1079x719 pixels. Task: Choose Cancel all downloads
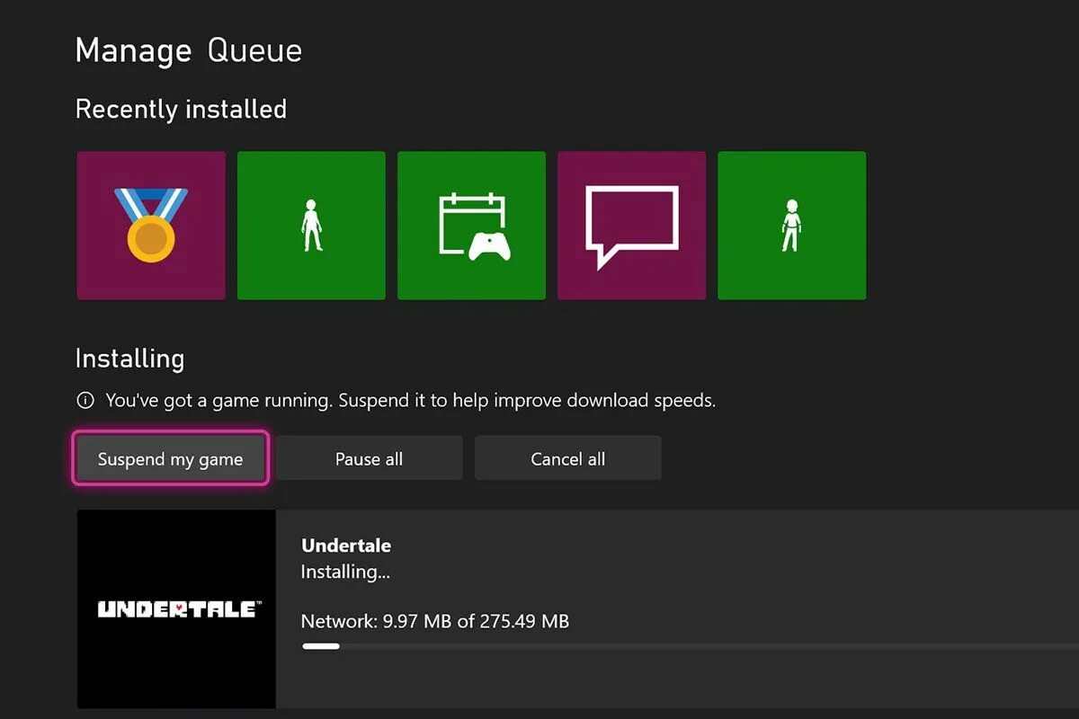coord(568,459)
